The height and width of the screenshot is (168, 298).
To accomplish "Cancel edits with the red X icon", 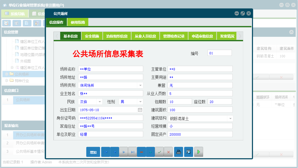I will (x=168, y=152).
